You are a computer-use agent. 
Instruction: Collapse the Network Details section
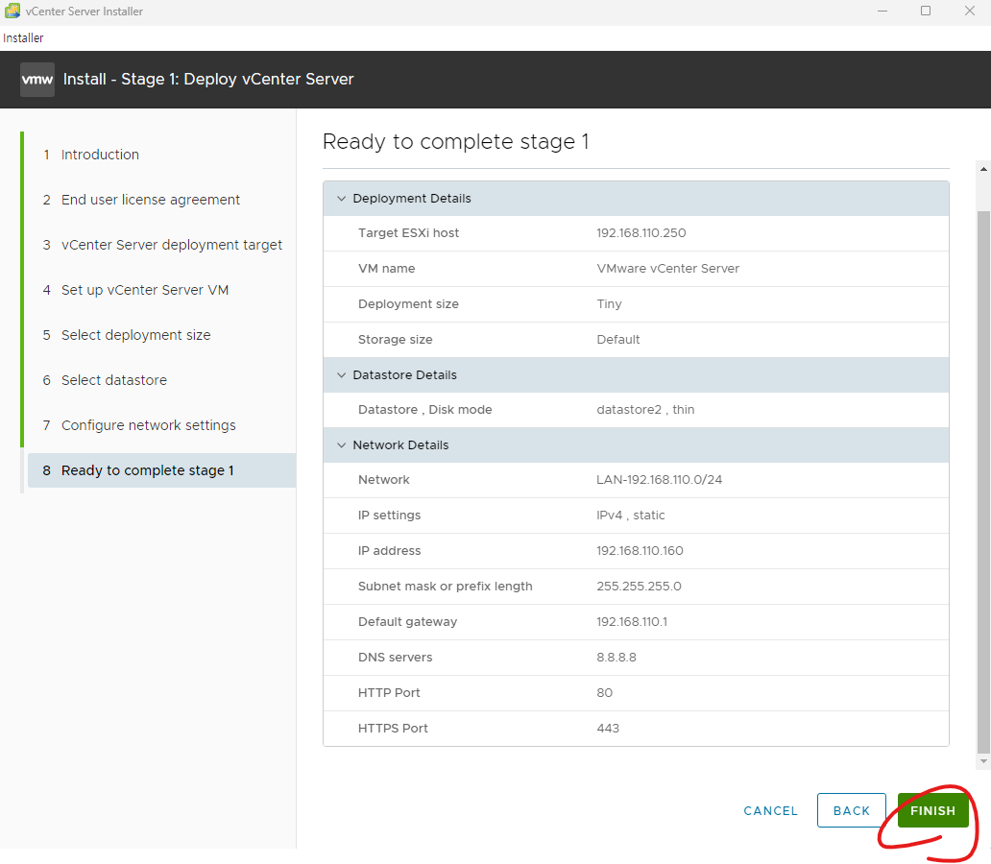pyautogui.click(x=341, y=444)
